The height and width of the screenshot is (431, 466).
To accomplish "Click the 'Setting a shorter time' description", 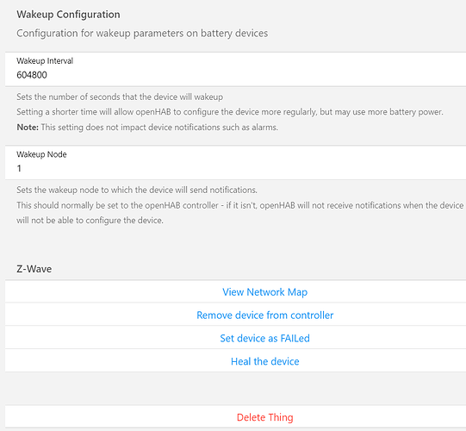I will point(230,112).
